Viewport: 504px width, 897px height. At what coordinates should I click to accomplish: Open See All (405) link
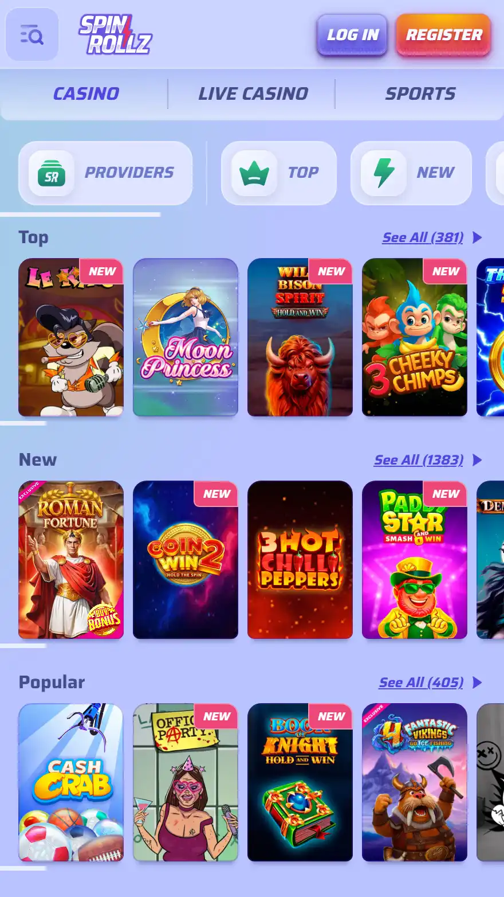[x=421, y=682]
